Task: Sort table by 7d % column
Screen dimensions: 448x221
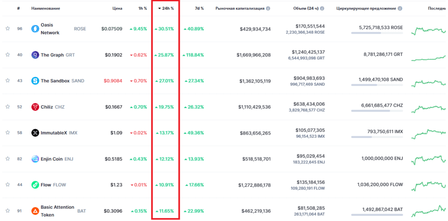Action: (x=199, y=8)
